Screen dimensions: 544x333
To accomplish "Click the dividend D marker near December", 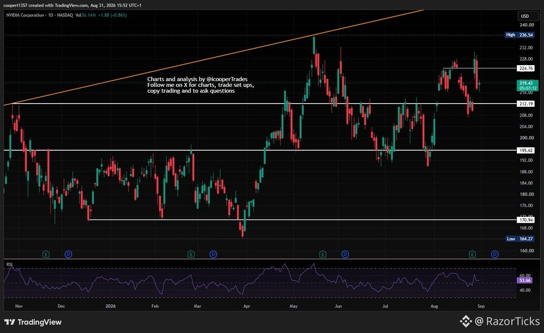I will (68, 254).
